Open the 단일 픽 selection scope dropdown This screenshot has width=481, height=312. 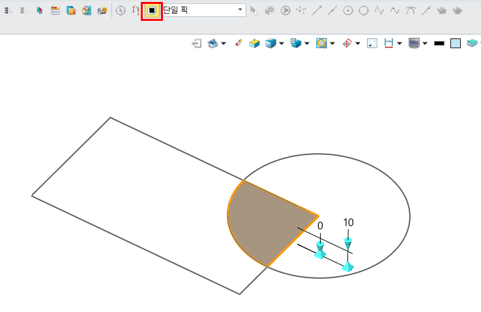point(240,10)
